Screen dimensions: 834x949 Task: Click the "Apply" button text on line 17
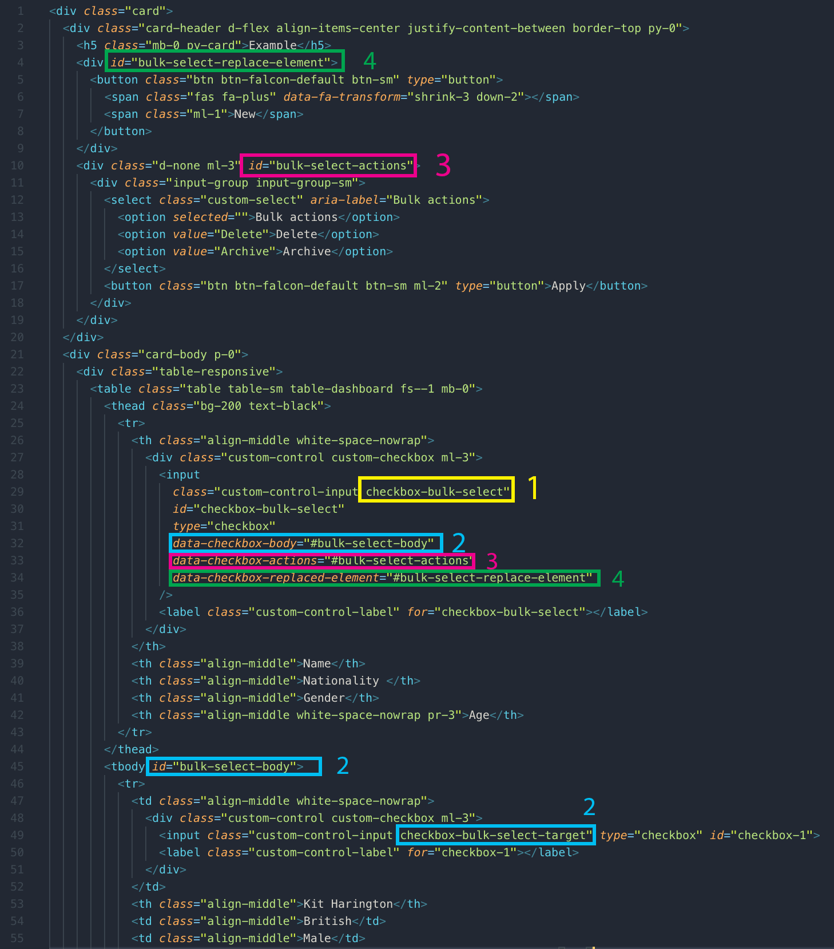point(569,286)
